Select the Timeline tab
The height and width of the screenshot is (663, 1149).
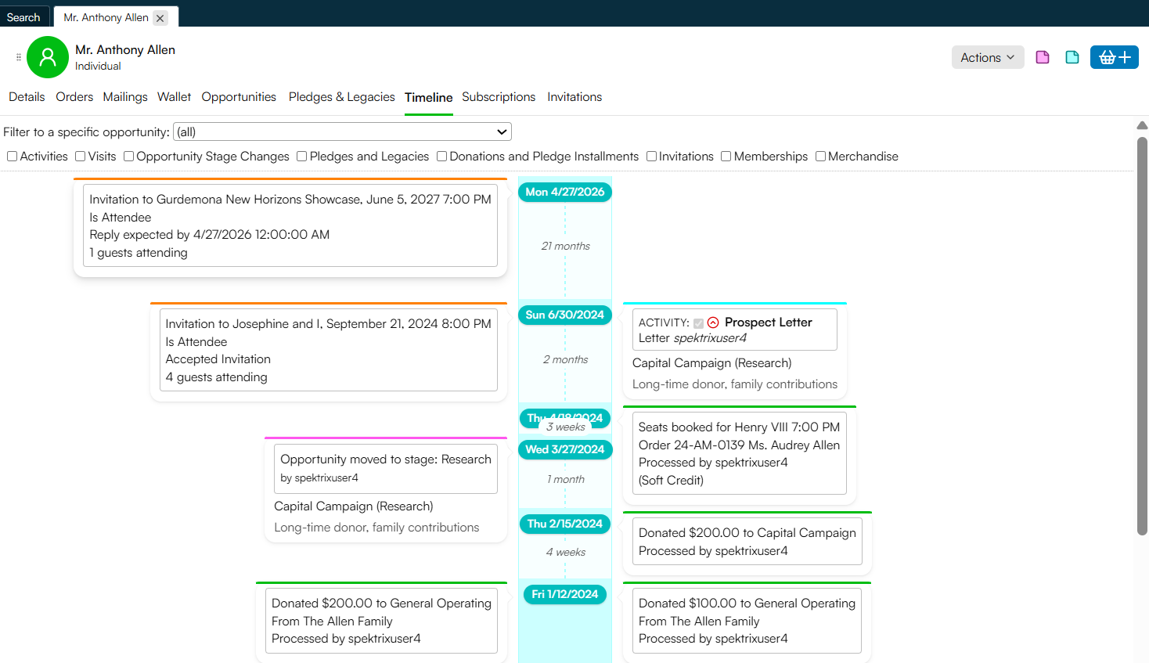[x=428, y=97]
